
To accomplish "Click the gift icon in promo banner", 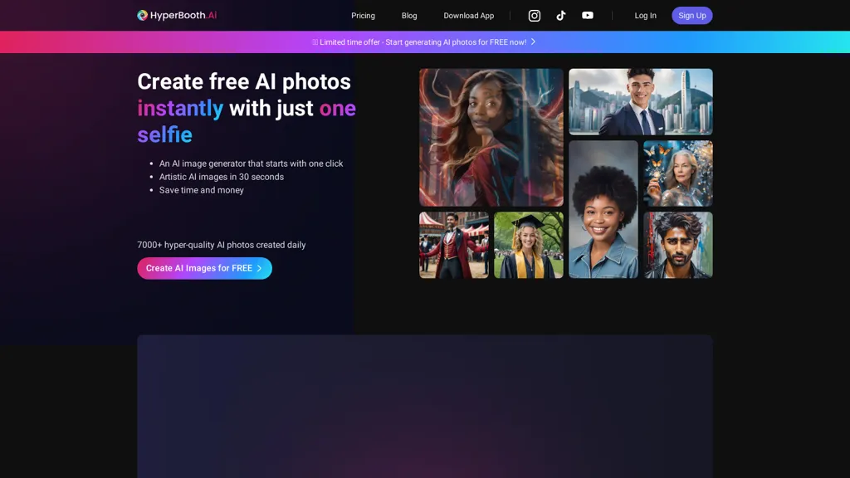I will pyautogui.click(x=315, y=42).
